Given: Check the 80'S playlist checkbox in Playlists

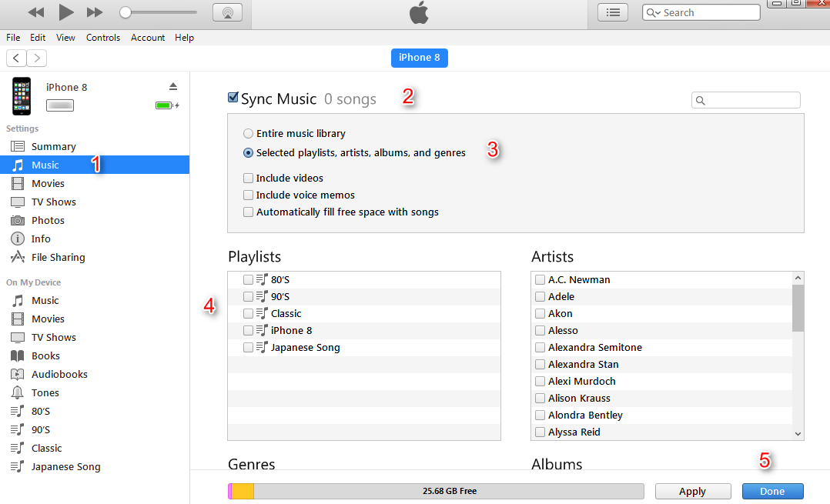Looking at the screenshot, I should click(248, 280).
